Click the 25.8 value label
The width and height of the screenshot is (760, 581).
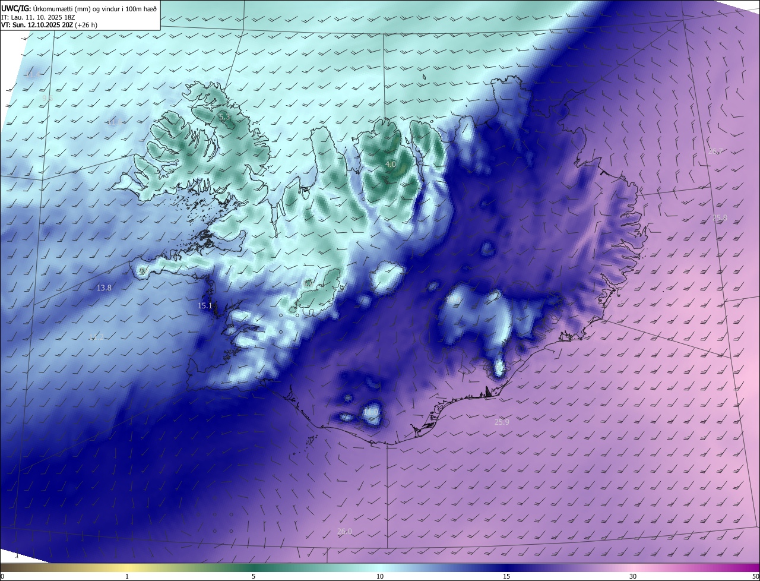720,217
